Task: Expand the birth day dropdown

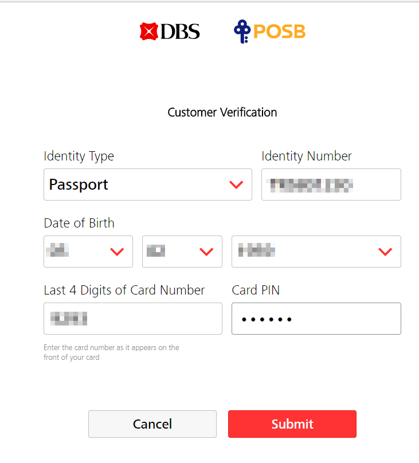Action: 88,252
